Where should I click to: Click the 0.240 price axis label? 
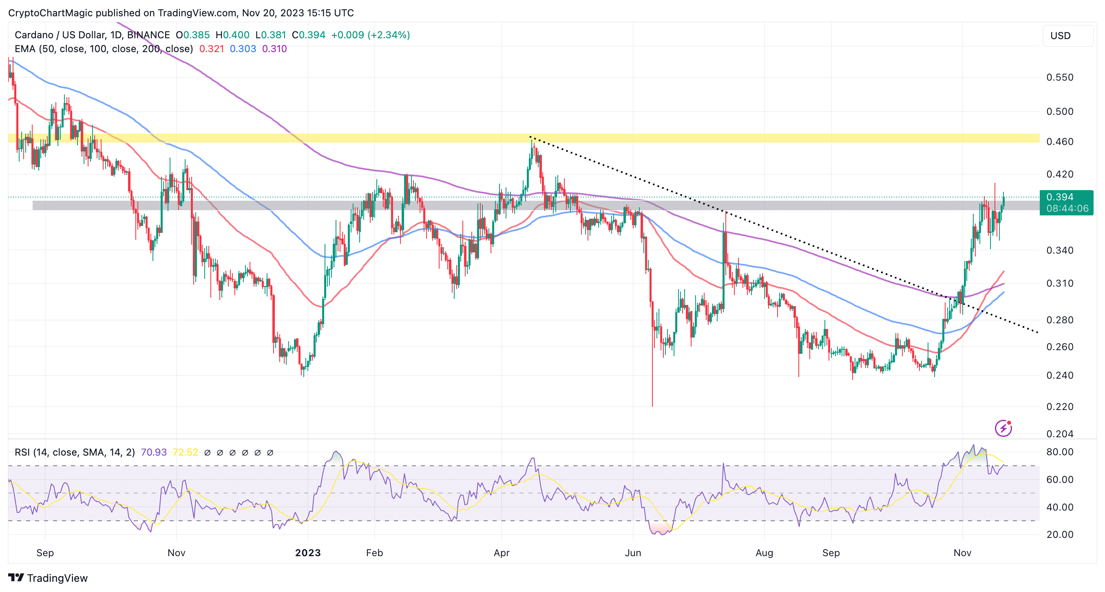pos(1060,375)
